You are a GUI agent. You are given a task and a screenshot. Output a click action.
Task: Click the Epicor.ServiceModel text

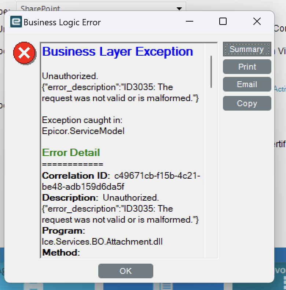click(x=83, y=131)
